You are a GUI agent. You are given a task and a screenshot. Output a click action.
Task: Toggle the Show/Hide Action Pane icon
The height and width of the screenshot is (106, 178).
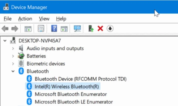(x=64, y=29)
